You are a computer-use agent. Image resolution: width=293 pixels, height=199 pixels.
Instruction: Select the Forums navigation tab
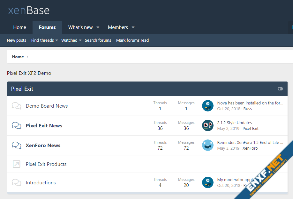47,27
